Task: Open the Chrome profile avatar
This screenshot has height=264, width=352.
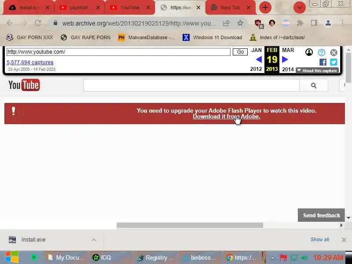Action: tap(328, 23)
